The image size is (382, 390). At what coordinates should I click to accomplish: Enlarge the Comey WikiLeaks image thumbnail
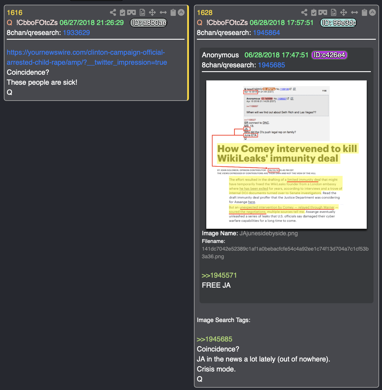point(286,154)
